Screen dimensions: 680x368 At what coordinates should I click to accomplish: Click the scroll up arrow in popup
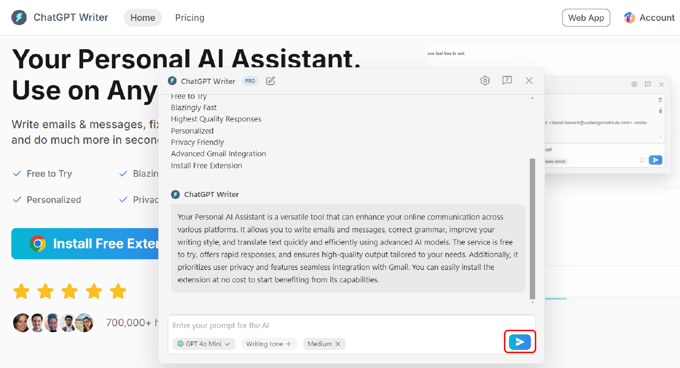[532, 98]
